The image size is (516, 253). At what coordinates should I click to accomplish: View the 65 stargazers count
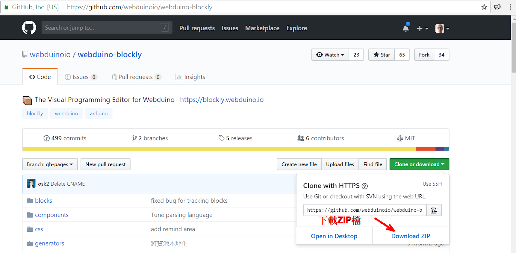pos(402,55)
